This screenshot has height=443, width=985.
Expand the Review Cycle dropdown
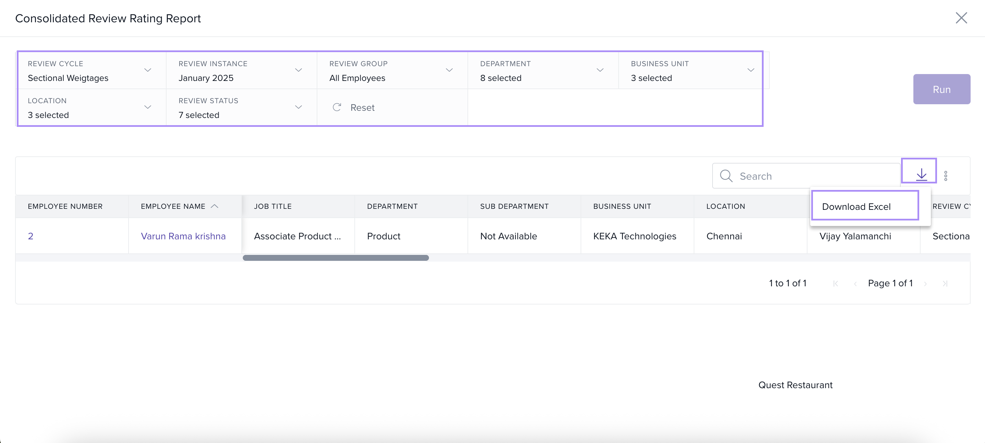[x=148, y=70]
